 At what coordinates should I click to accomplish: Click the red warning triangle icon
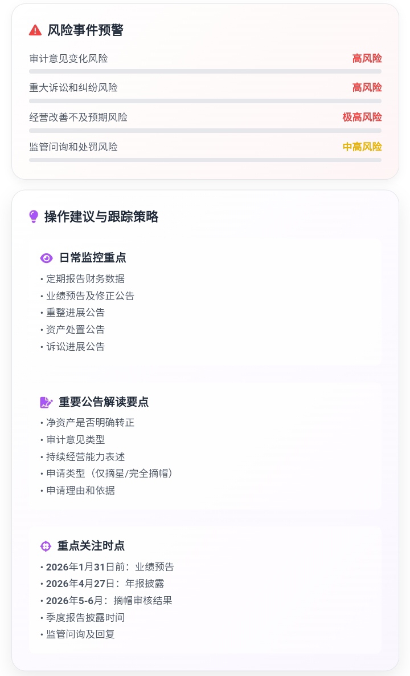pos(35,30)
